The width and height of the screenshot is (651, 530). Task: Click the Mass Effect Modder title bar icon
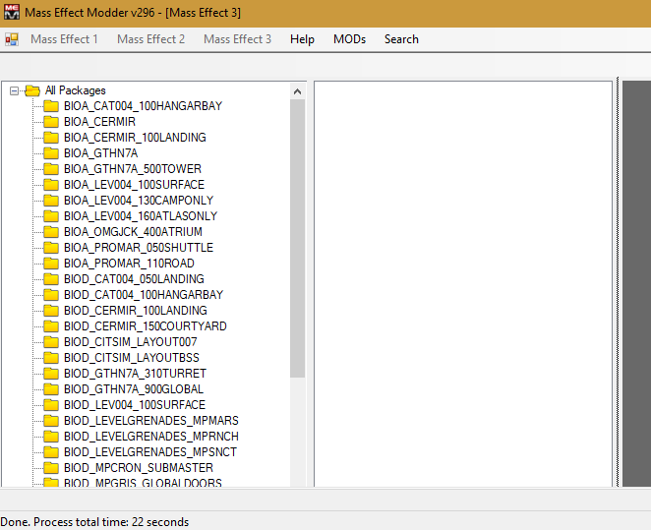tap(12, 12)
